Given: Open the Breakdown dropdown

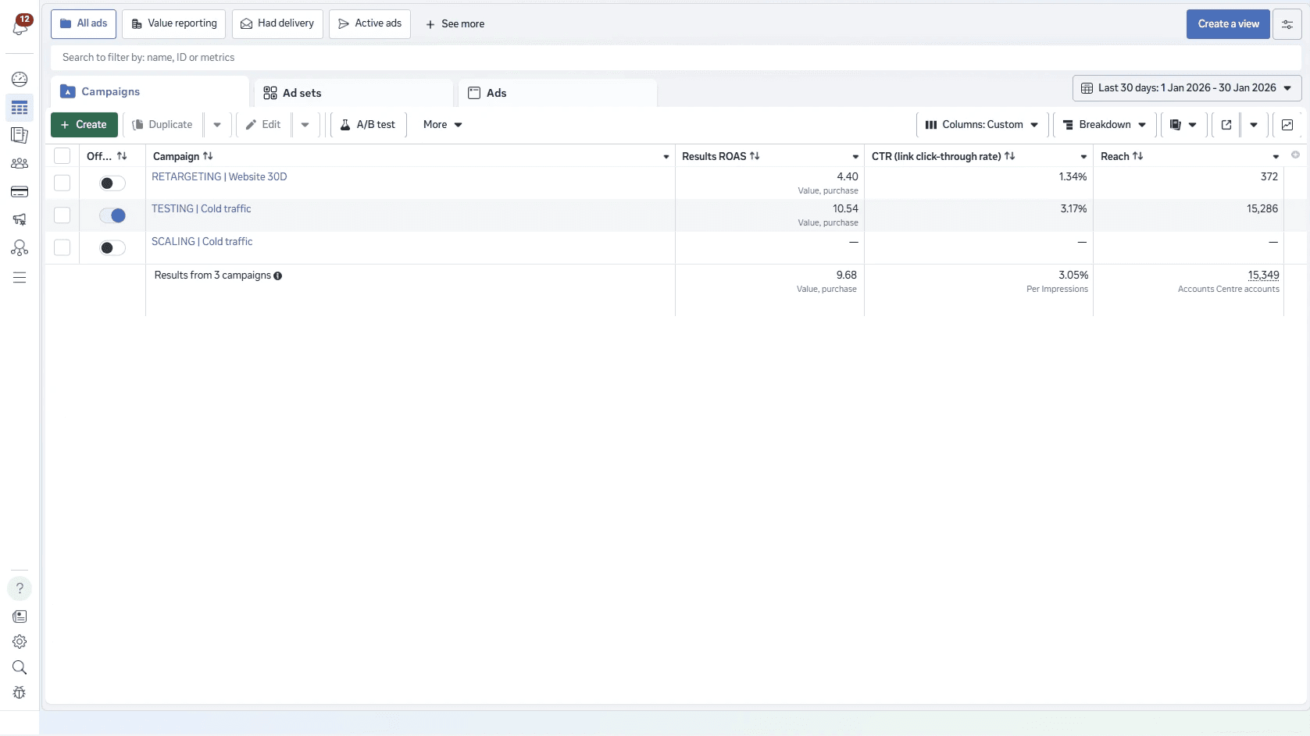Looking at the screenshot, I should pos(1105,125).
